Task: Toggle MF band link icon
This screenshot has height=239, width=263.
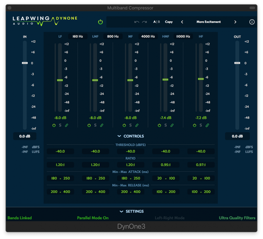Action: [x=137, y=125]
